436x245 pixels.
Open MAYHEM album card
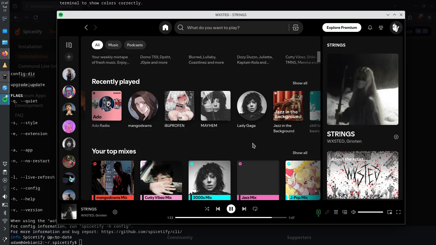(216, 109)
